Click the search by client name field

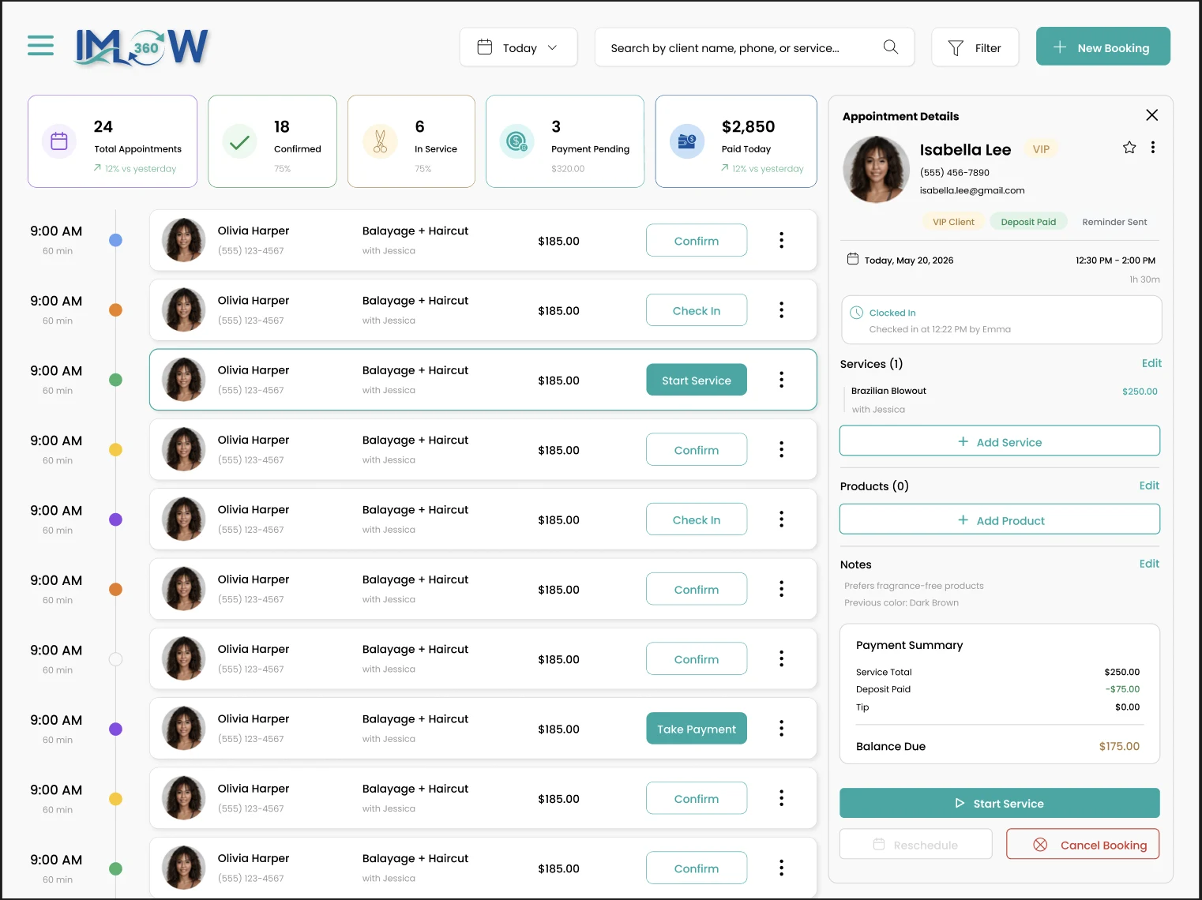[753, 47]
